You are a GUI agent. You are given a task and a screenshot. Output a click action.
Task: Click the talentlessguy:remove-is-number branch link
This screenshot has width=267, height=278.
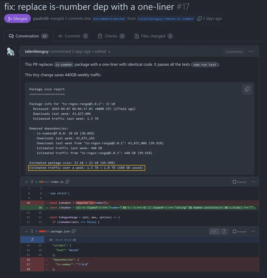tap(166, 19)
